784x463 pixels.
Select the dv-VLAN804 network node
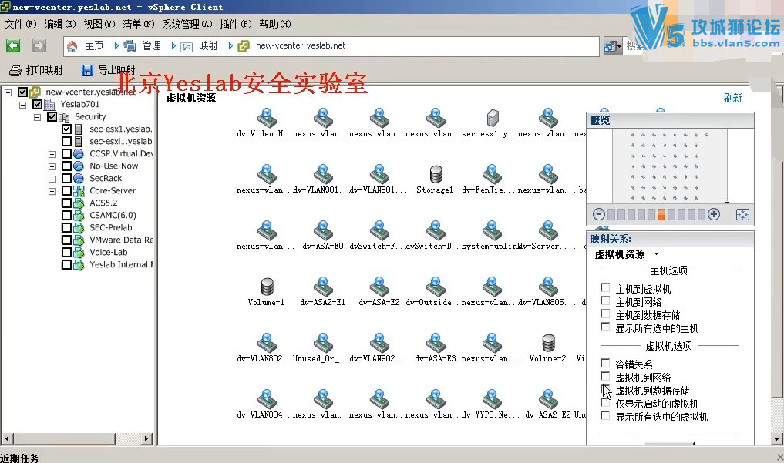[267, 399]
